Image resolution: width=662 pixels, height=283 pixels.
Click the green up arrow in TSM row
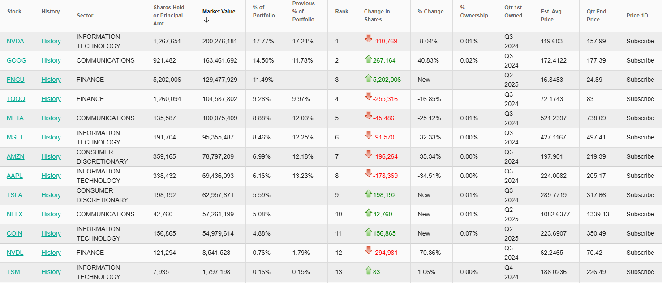pyautogui.click(x=369, y=270)
